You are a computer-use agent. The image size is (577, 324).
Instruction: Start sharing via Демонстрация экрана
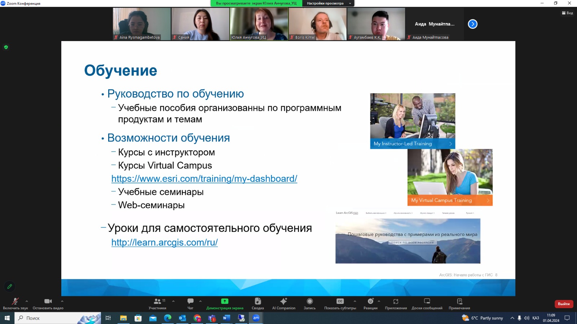(225, 303)
